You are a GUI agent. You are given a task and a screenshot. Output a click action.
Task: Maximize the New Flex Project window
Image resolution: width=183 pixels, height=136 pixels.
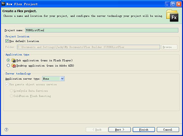173,4
